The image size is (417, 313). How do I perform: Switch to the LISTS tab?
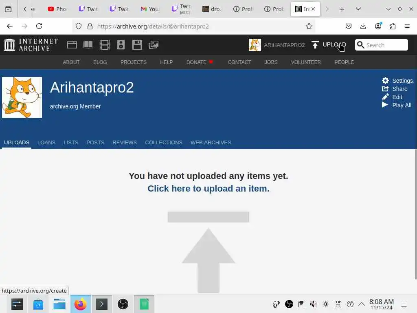[x=71, y=143]
